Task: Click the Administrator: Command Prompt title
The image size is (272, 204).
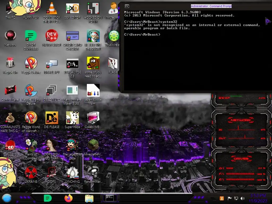Action: tap(211, 6)
